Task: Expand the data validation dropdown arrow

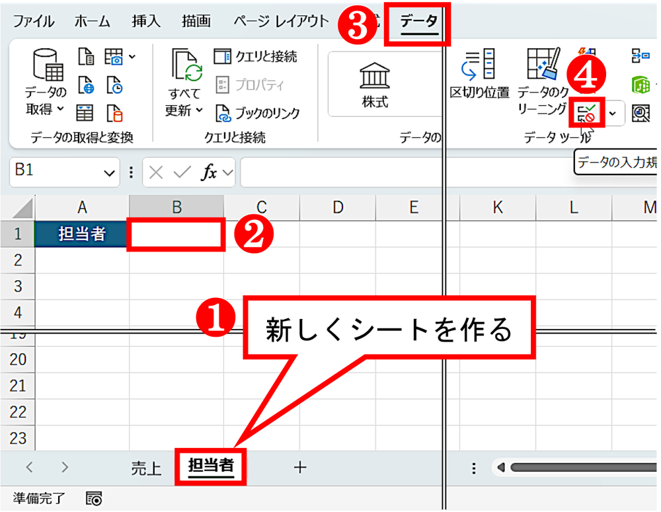Action: click(x=613, y=114)
